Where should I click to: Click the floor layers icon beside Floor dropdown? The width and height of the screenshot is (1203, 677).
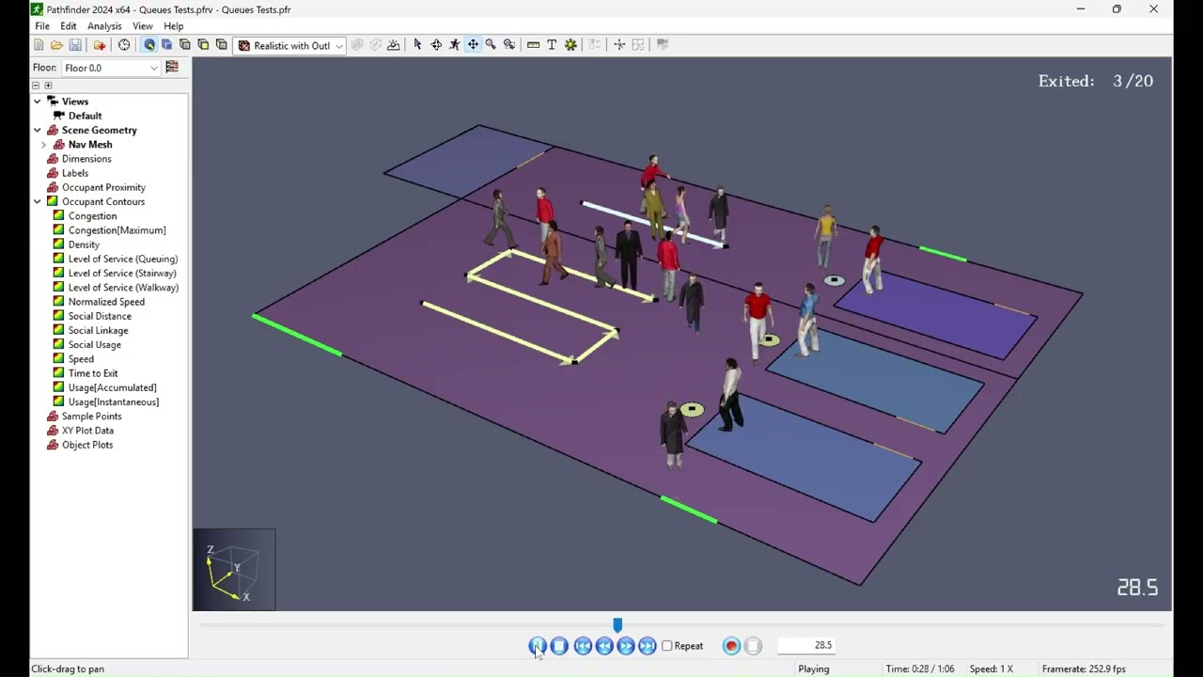pyautogui.click(x=172, y=67)
